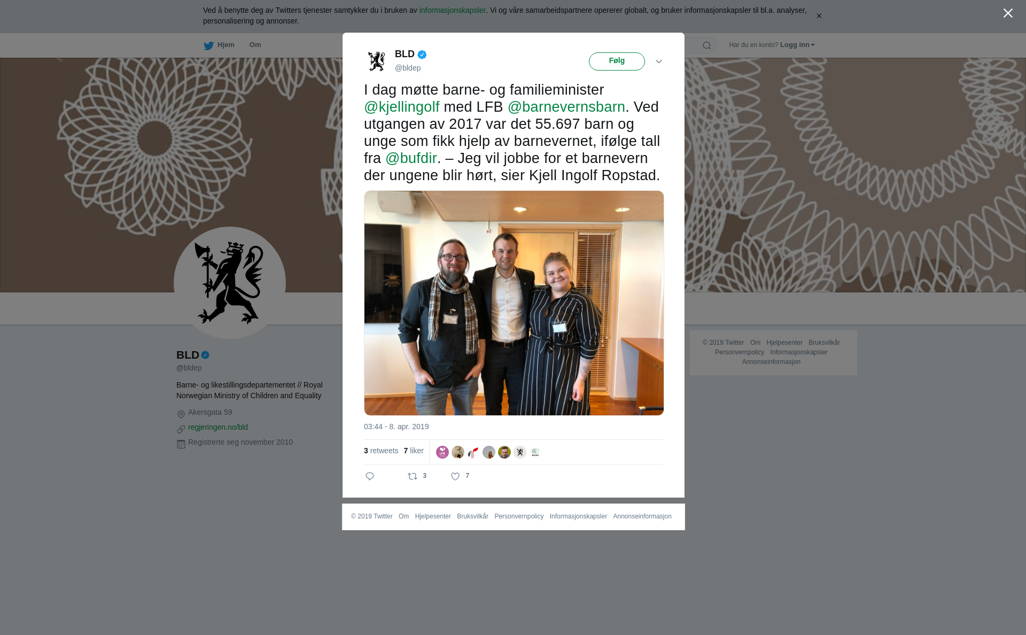The width and height of the screenshot is (1026, 635).
Task: Click the Bufdir avatar in likers row
Action: (x=535, y=452)
